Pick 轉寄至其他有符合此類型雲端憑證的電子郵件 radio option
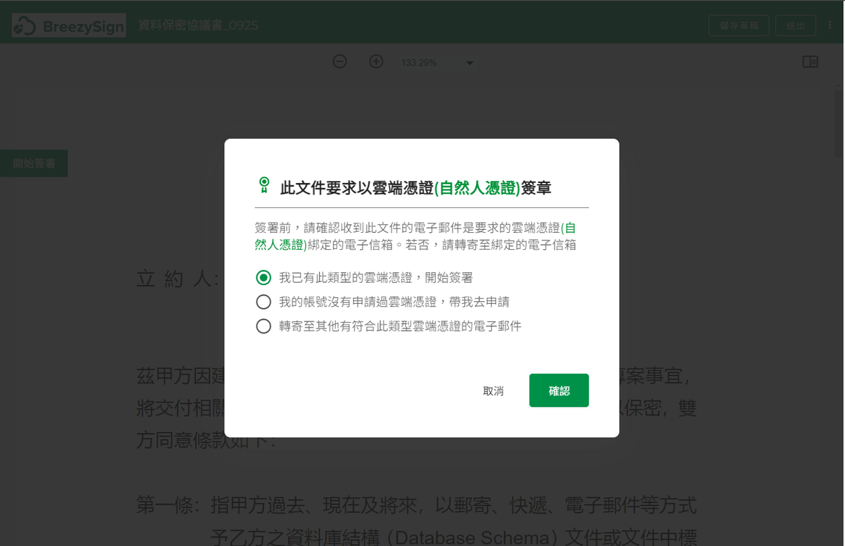This screenshot has height=546, width=845. click(x=263, y=326)
